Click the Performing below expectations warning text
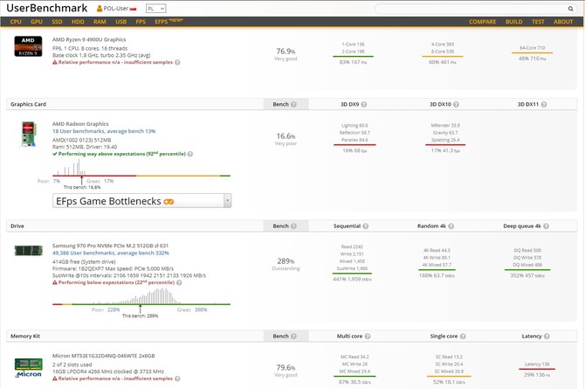This screenshot has width=585, height=389. tap(116, 282)
